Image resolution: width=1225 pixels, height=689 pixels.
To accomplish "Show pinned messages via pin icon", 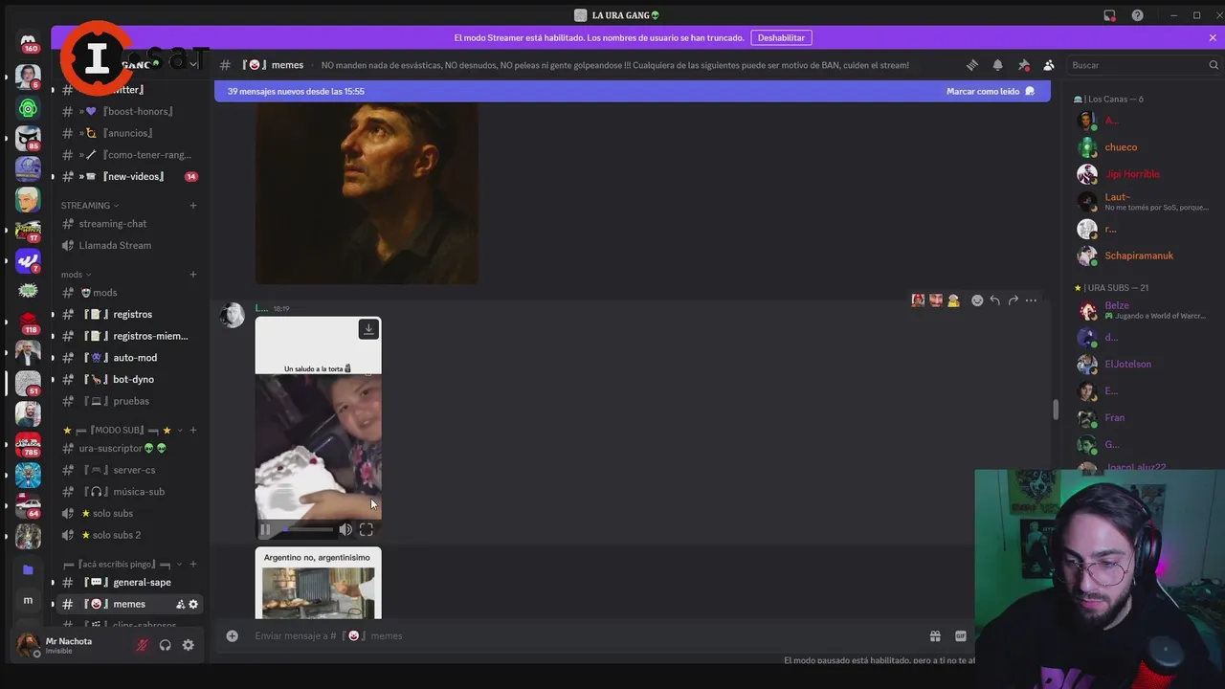I will [x=1023, y=65].
